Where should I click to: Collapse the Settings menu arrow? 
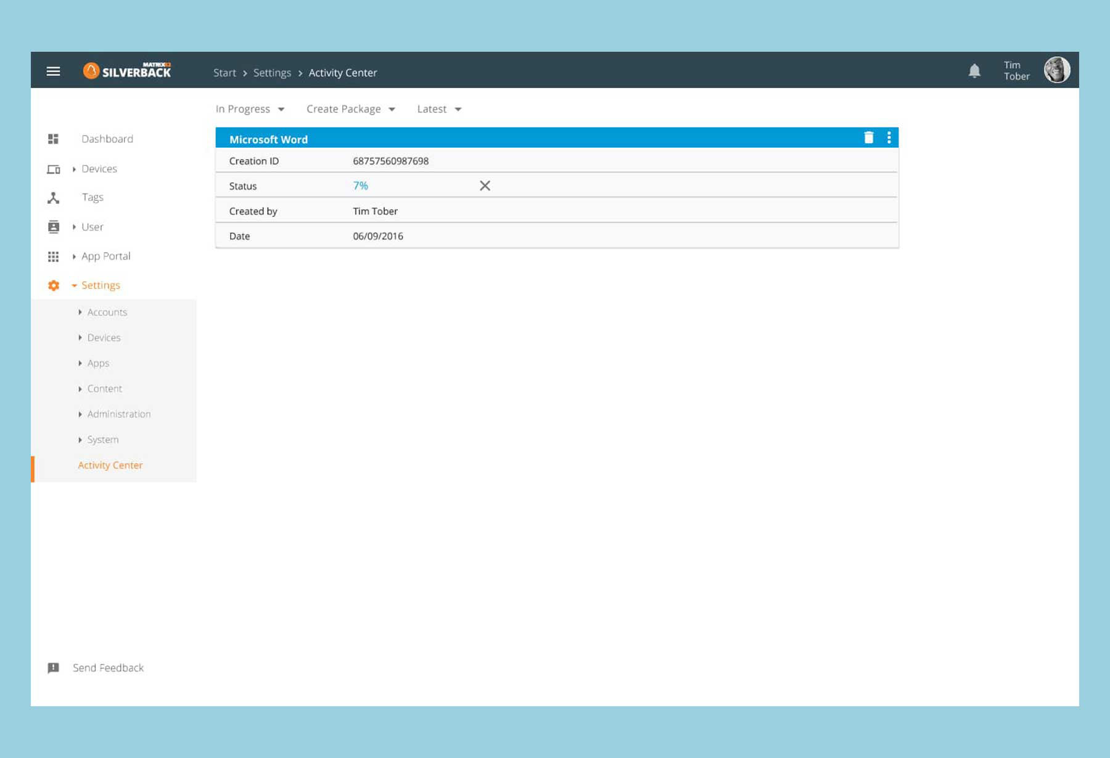point(74,285)
